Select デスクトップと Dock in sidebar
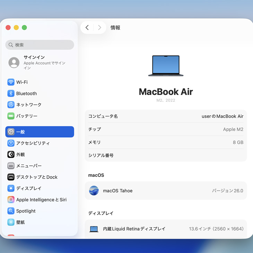This screenshot has height=253, width=253. click(x=37, y=177)
